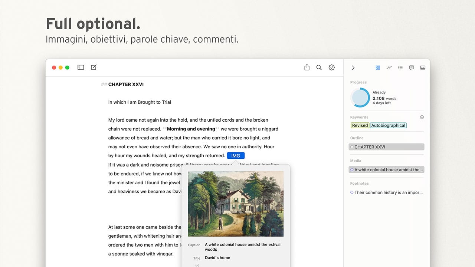Collapse the right dashboard panel chevron
This screenshot has height=267, width=475.
point(353,68)
